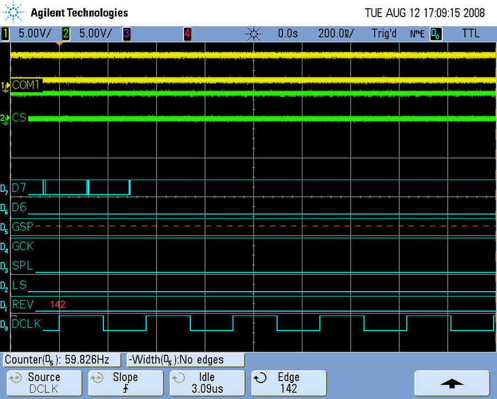Click the DCLK digital channel label

click(x=26, y=324)
